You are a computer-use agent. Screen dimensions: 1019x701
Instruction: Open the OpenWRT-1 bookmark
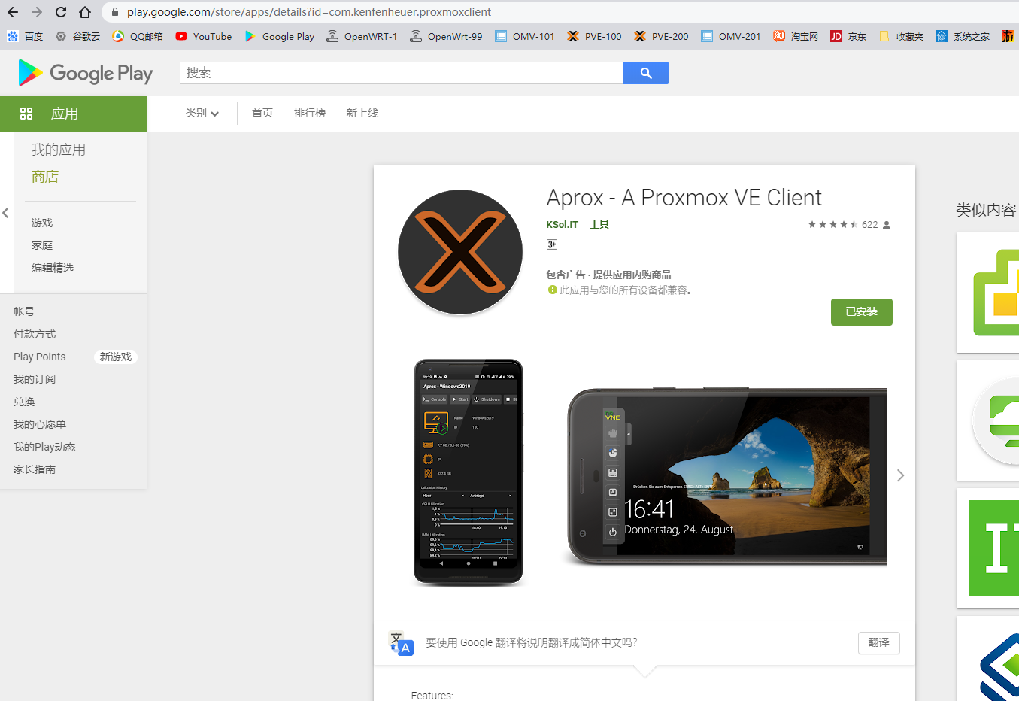[362, 36]
